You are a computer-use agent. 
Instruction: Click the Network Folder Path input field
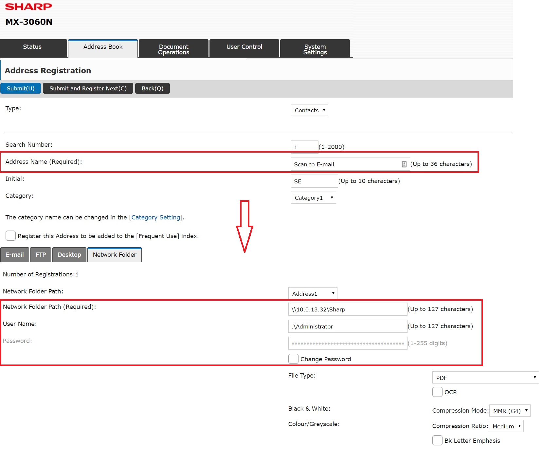[x=347, y=309]
